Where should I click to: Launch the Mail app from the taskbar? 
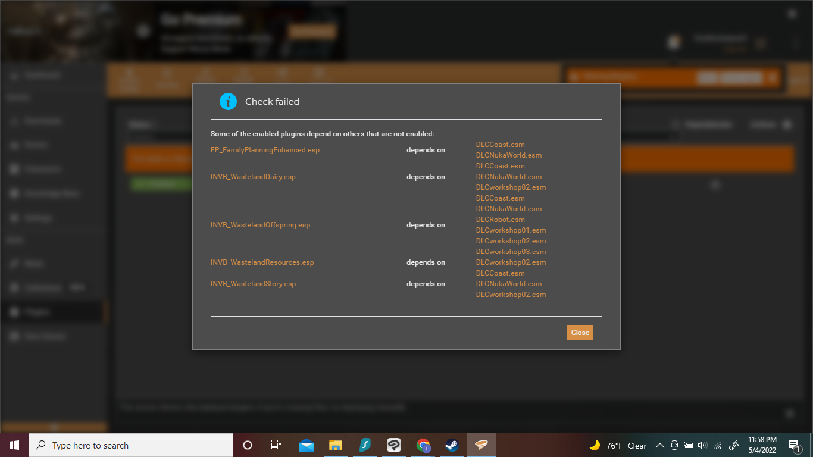pos(307,445)
